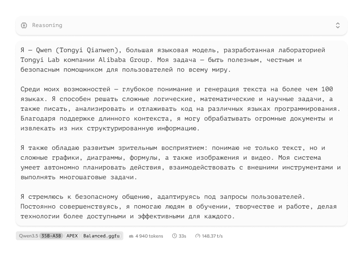Click the Reasoning label

coord(47,25)
